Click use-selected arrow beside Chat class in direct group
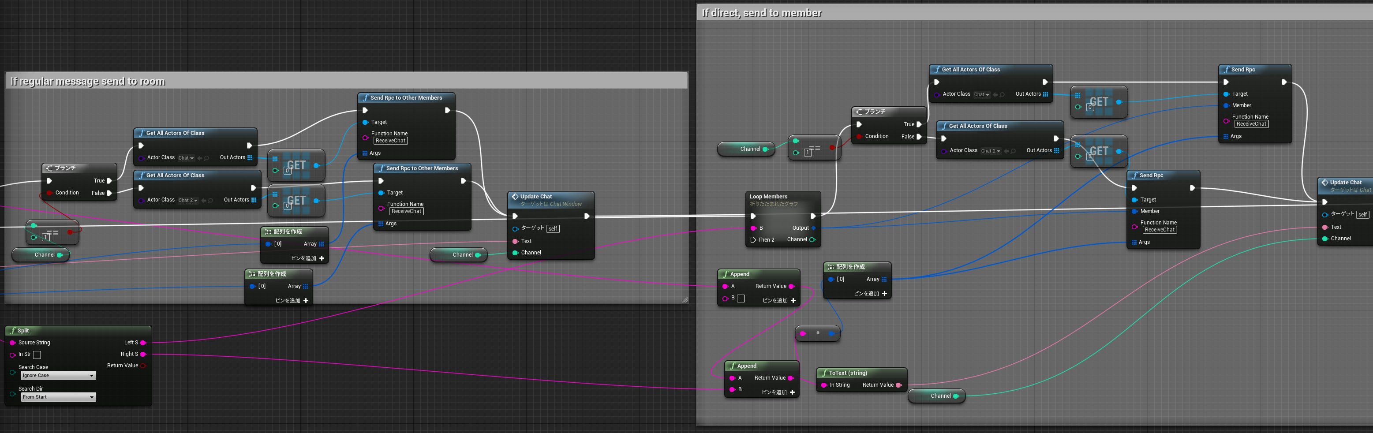The width and height of the screenshot is (1373, 433). (x=995, y=95)
